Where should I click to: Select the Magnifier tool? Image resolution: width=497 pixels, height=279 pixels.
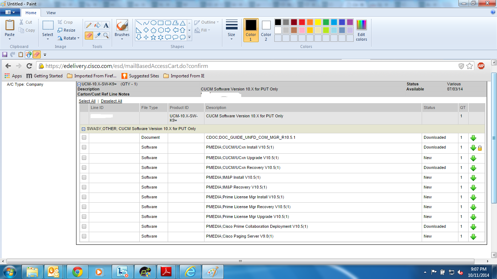[x=106, y=35]
